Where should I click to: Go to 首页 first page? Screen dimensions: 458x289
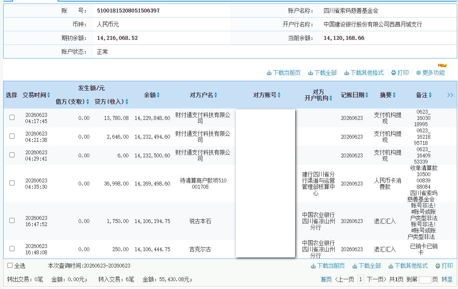tap(326, 279)
